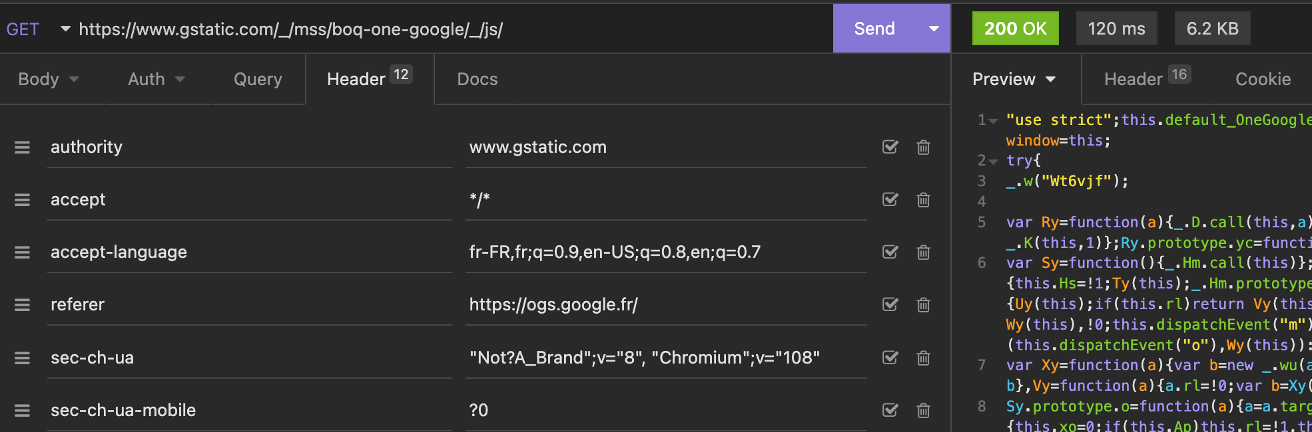1312x432 pixels.
Task: Disable the authority header checkbox
Action: pyautogui.click(x=890, y=147)
